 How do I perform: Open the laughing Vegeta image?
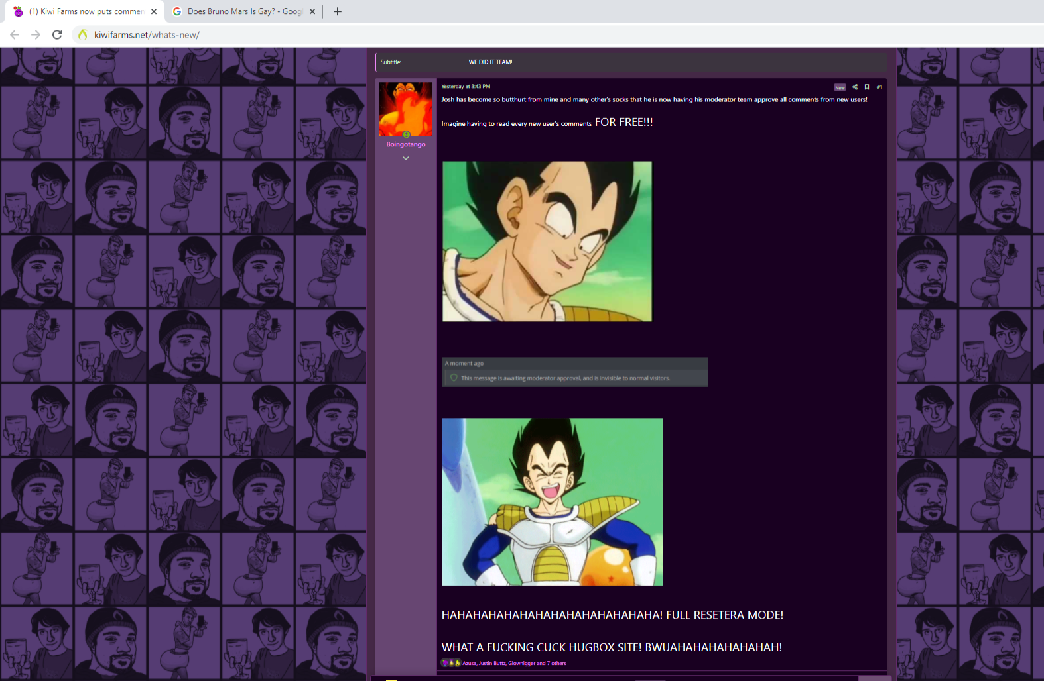pyautogui.click(x=552, y=501)
